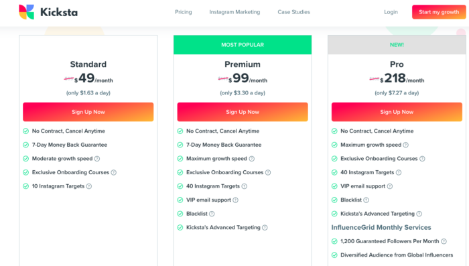The height and width of the screenshot is (266, 469).
Task: Show info for Pro Maximum growth speed
Action: [405, 145]
